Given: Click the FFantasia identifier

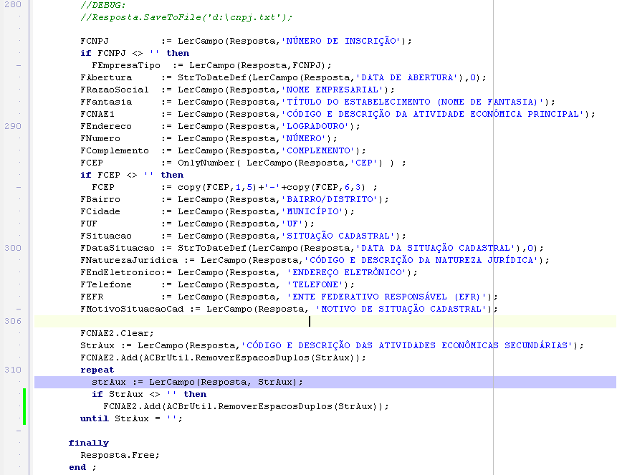Looking at the screenshot, I should [x=106, y=102].
